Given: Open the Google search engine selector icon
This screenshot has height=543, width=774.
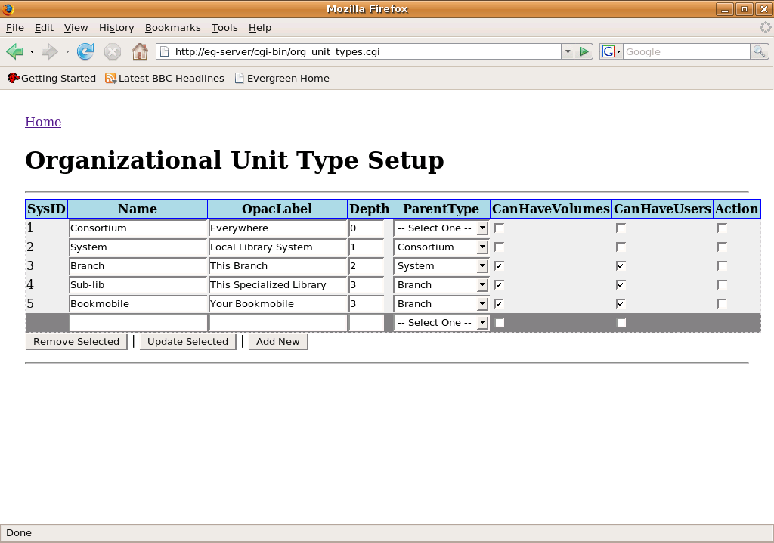Looking at the screenshot, I should [611, 51].
